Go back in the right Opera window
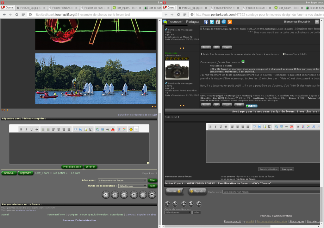Screen dimensions: 324x228 [166, 15]
